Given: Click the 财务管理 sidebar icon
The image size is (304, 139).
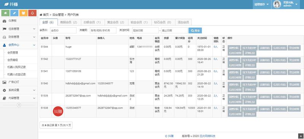Looking at the screenshot, I should point(5,37).
